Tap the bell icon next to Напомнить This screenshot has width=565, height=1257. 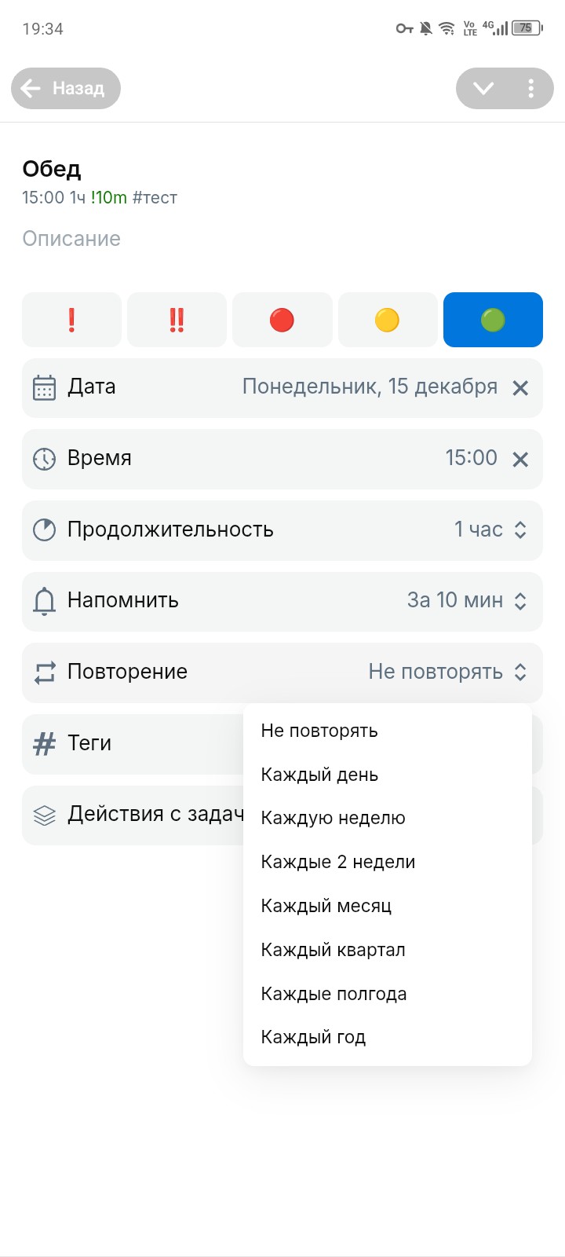[45, 601]
